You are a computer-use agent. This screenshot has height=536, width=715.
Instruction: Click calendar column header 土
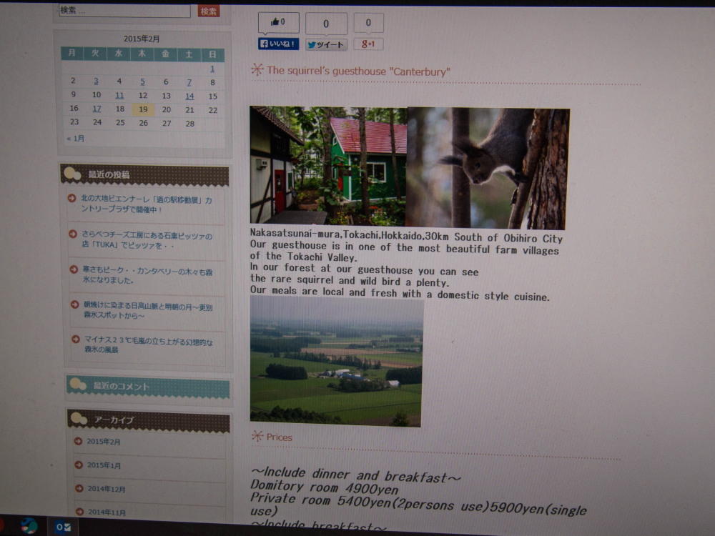click(189, 55)
